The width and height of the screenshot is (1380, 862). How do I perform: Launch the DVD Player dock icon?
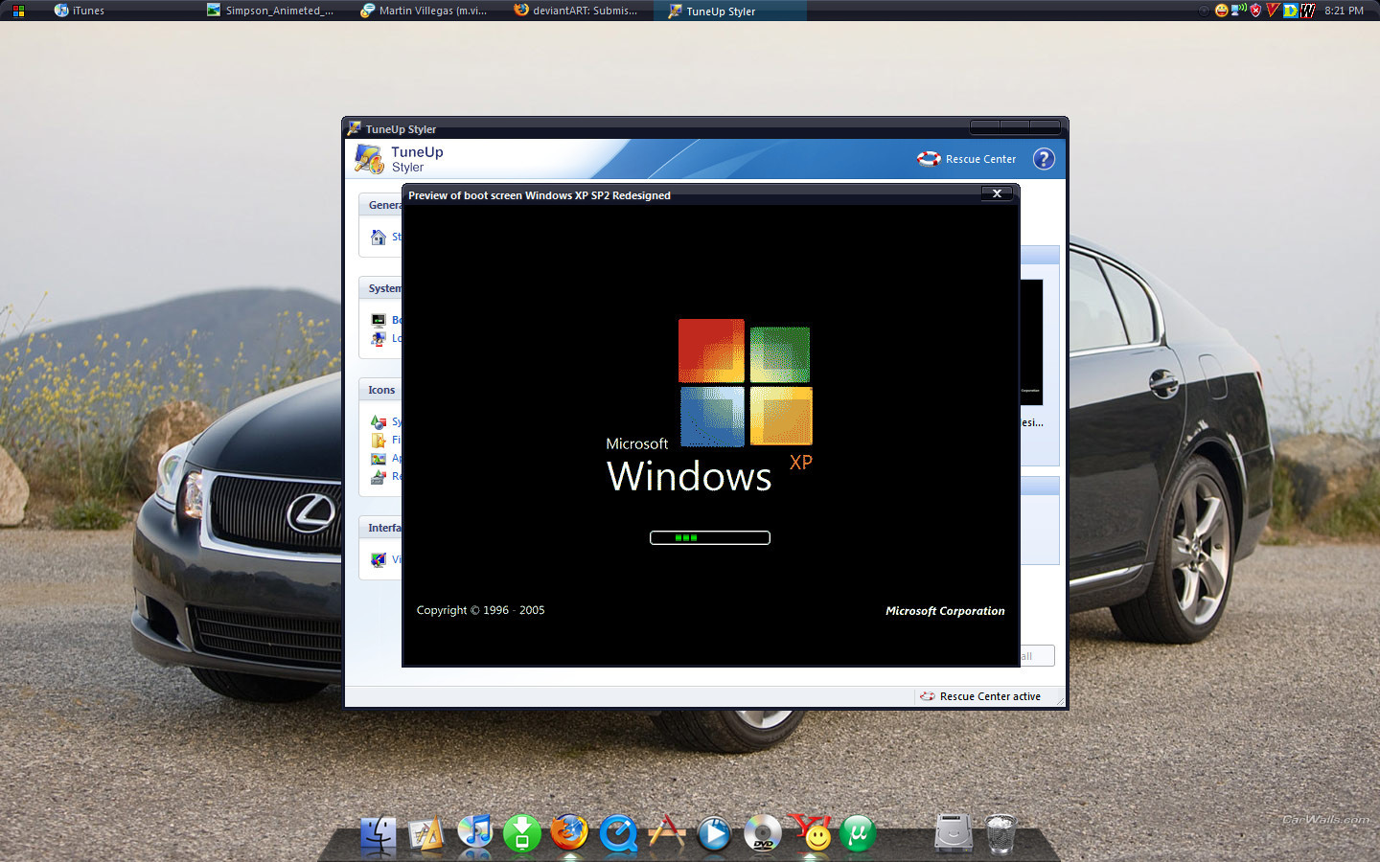pyautogui.click(x=762, y=834)
